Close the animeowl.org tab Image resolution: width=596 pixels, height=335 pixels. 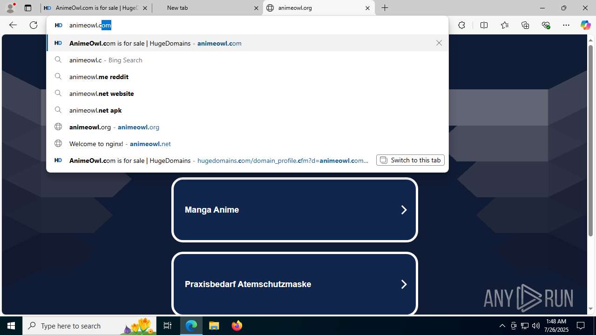pos(367,8)
